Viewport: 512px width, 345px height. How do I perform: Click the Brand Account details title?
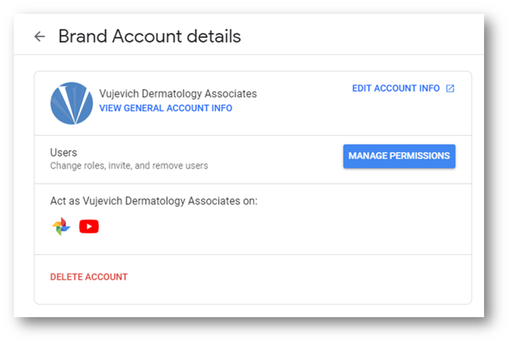point(149,36)
